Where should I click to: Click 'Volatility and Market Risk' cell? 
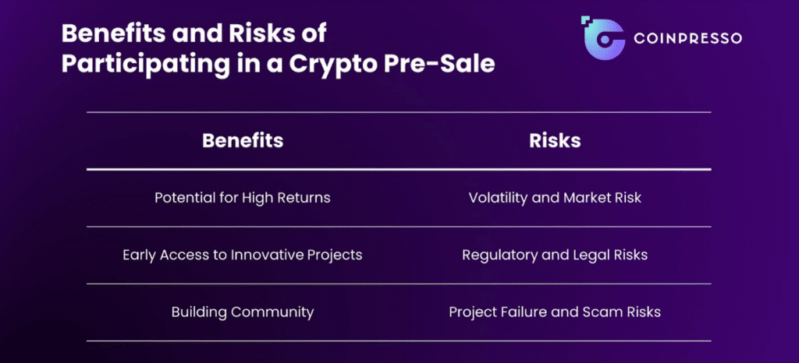tap(555, 197)
